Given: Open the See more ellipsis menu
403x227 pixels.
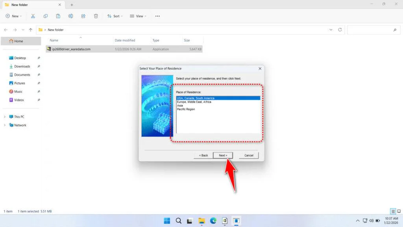Looking at the screenshot, I should tap(157, 16).
